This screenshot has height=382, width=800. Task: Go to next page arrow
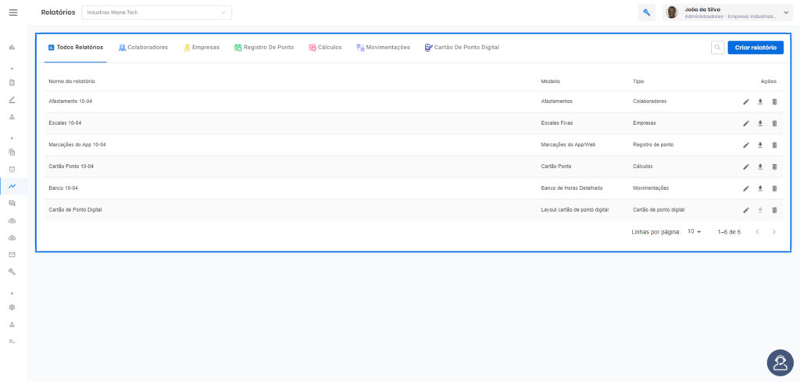(x=774, y=232)
